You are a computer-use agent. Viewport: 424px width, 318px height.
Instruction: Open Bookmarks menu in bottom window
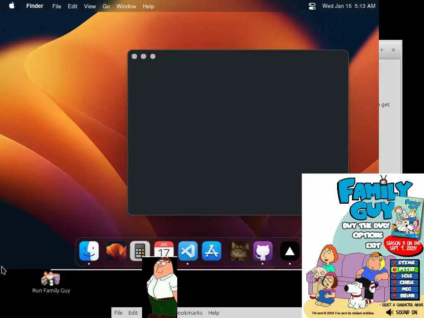click(x=190, y=313)
